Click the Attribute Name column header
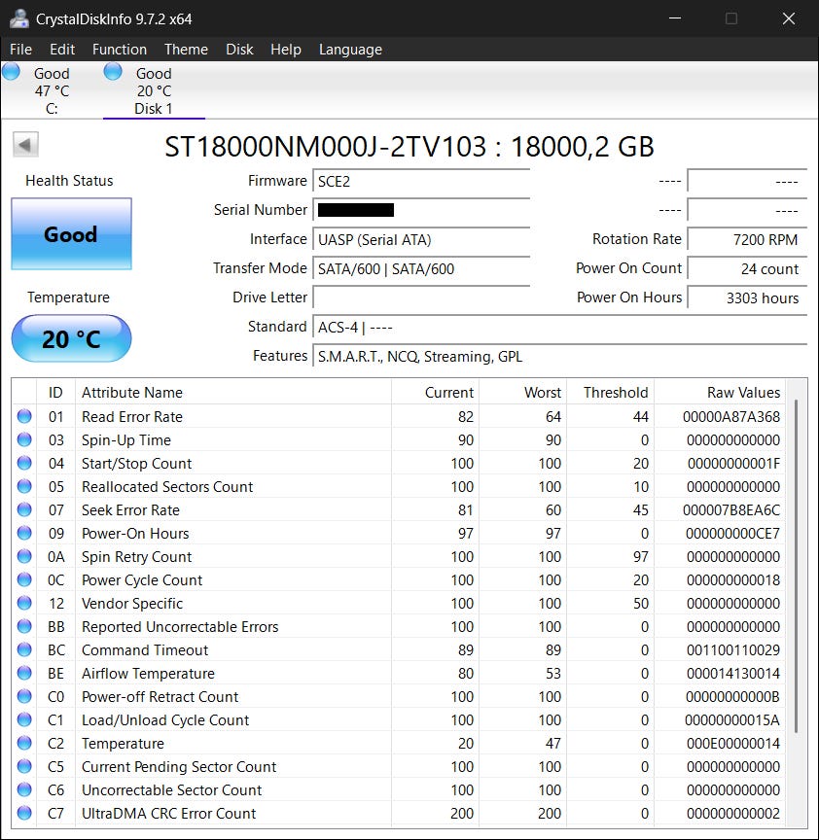The height and width of the screenshot is (840, 819). point(132,393)
